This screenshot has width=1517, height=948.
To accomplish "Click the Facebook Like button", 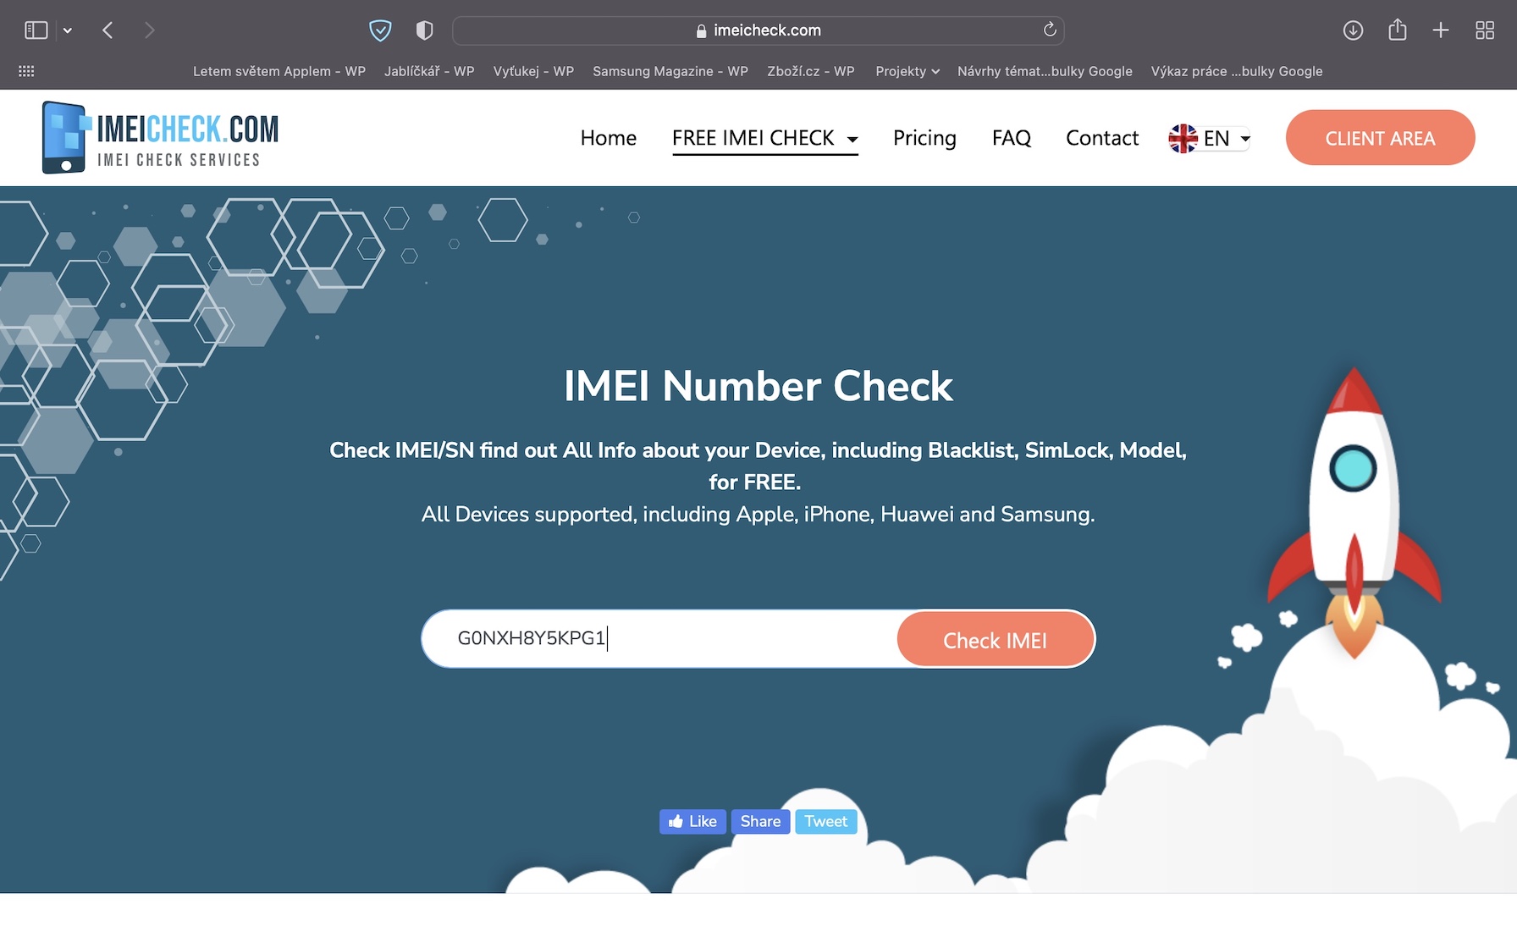I will pos(692,821).
